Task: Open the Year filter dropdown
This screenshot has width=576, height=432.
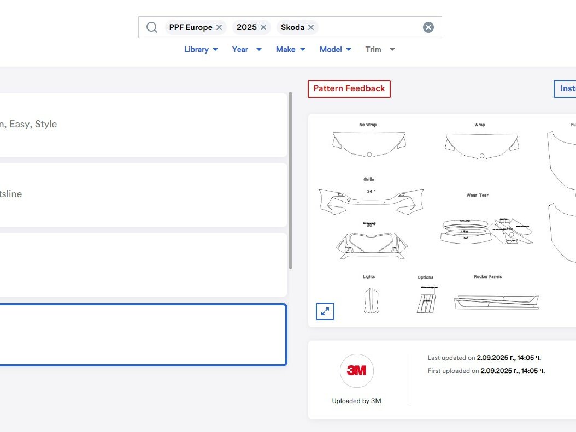Action: (x=246, y=49)
